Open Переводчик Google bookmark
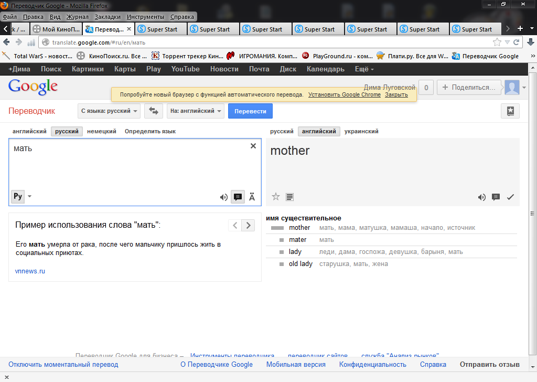The width and height of the screenshot is (537, 382). coord(485,56)
